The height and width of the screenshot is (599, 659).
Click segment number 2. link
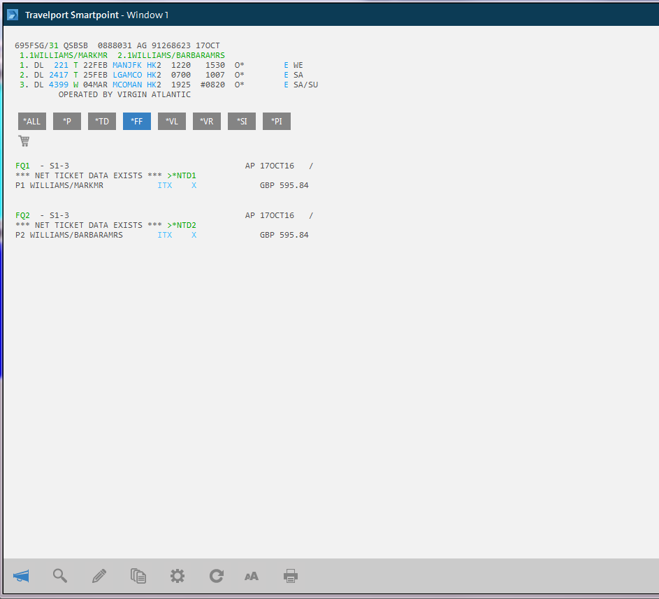[24, 75]
